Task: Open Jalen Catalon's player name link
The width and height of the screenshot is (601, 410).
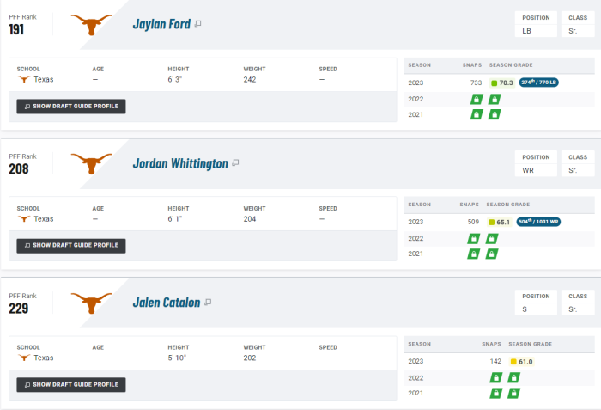Action: pyautogui.click(x=167, y=303)
